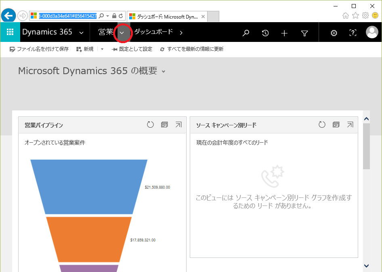The width and height of the screenshot is (382, 272).
Task: Click the dashboard scroll up arrow
Action: click(x=366, y=119)
